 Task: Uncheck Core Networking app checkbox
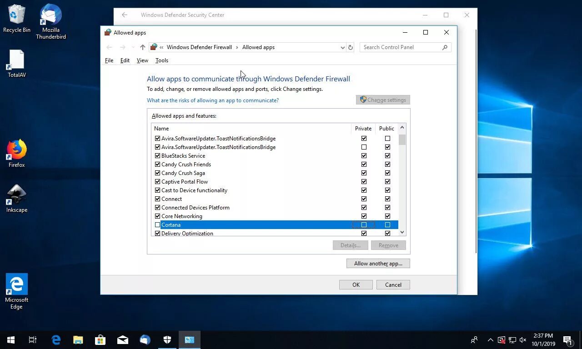[158, 216]
